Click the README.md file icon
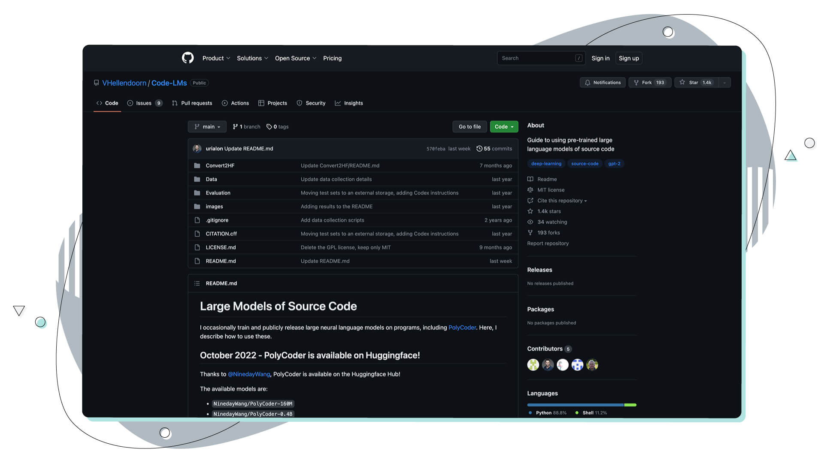Screen dimensions: 824x463 point(197,261)
